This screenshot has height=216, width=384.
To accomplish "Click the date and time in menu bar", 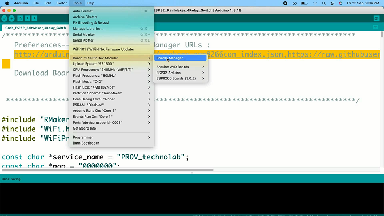I will click(x=363, y=3).
